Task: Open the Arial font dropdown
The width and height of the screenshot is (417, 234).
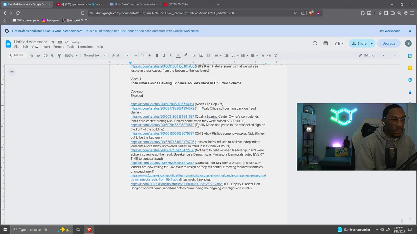Action: [x=121, y=56]
